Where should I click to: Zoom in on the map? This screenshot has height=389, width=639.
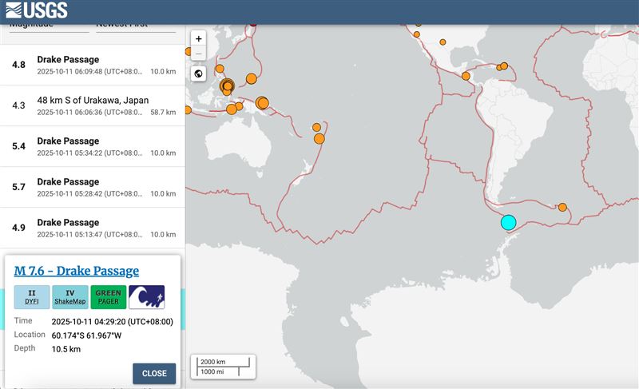[x=199, y=38]
